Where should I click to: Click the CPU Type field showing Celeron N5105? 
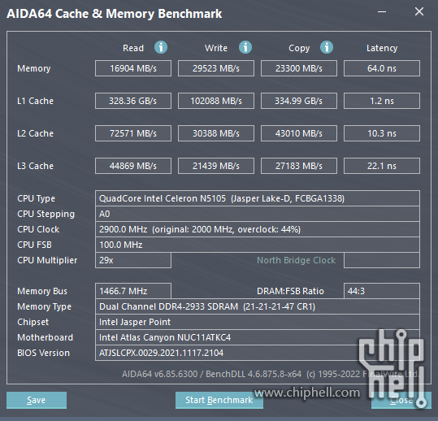[x=258, y=198]
